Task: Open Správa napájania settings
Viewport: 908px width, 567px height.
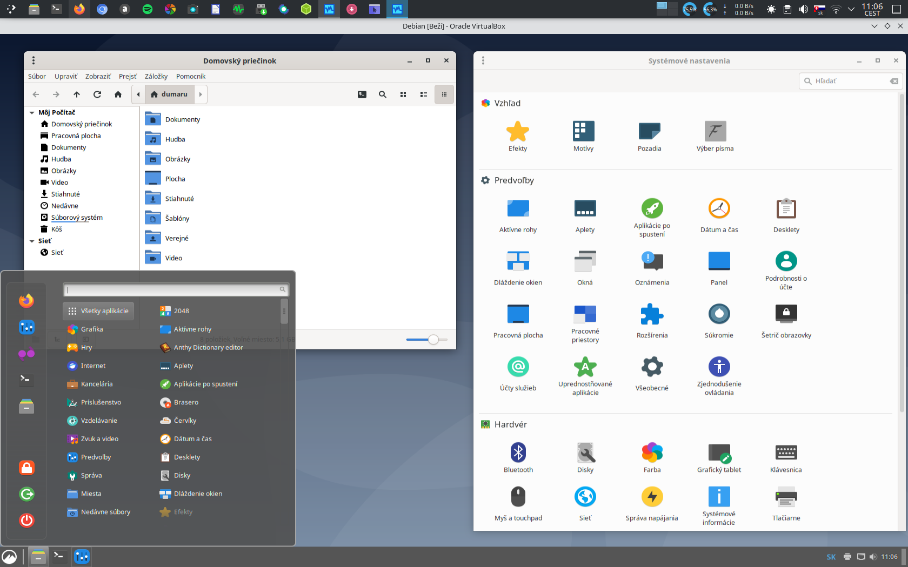Action: (652, 504)
